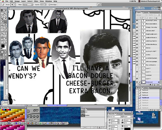This screenshot has height=130, width=162.
Task: Activate the Eyedropper tool
Action: pyautogui.click(x=5, y=39)
